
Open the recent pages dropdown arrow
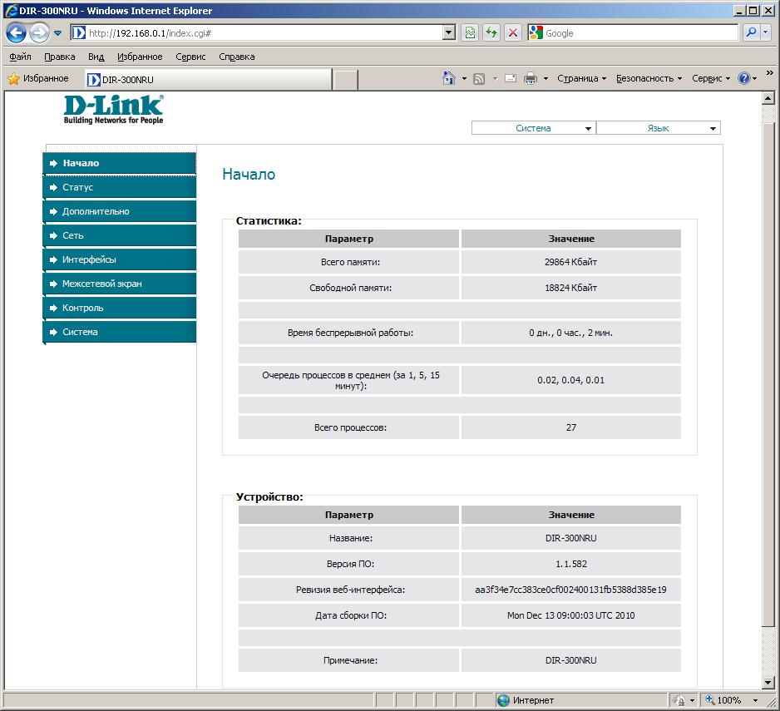[x=57, y=33]
